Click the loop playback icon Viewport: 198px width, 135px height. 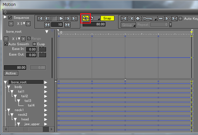86,19
